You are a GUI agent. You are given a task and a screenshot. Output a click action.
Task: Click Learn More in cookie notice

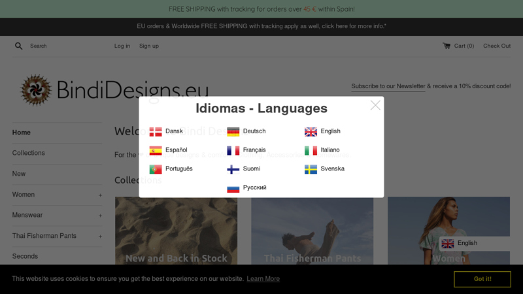263,279
